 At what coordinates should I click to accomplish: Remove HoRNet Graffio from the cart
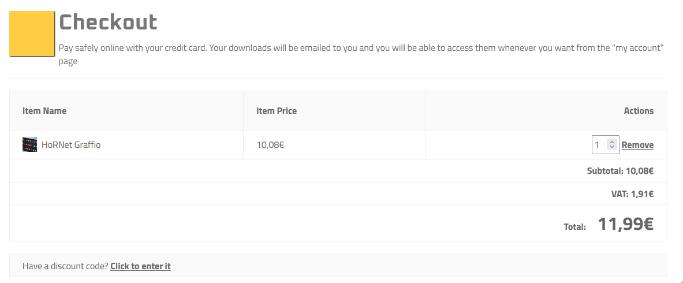[x=637, y=145]
